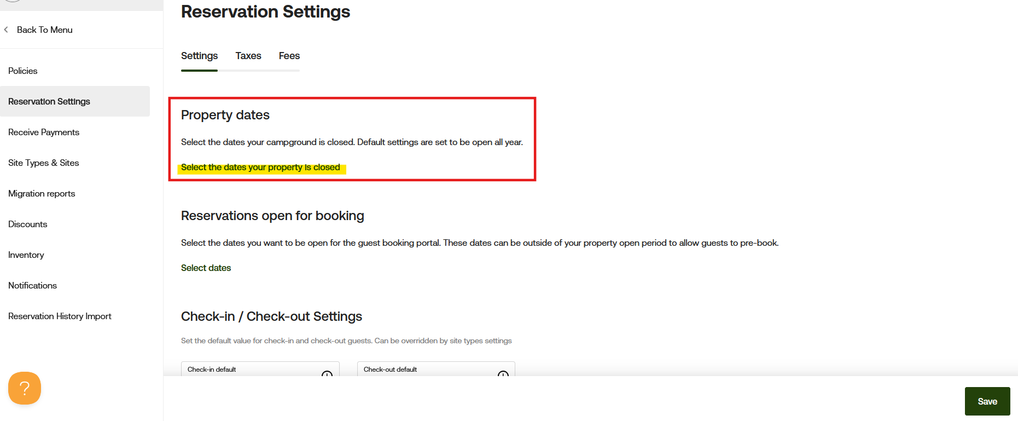Click the Property dates heading
The image size is (1018, 421).
pos(225,115)
